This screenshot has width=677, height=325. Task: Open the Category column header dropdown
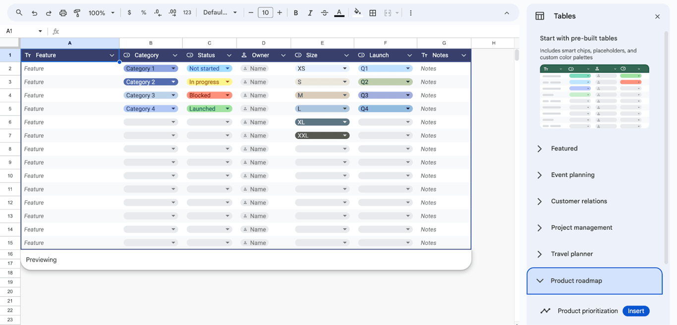tap(175, 55)
